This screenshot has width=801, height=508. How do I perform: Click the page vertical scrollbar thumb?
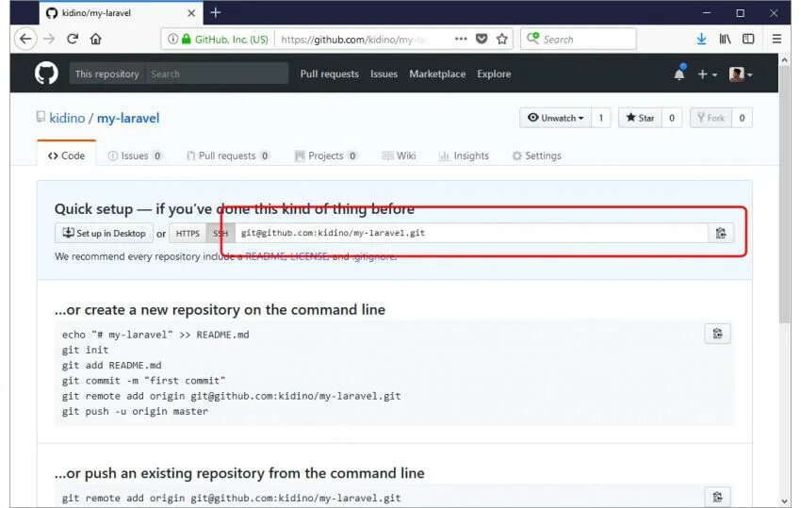(784, 194)
